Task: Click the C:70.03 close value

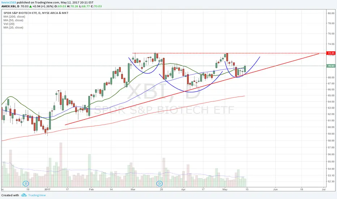Action: coord(96,6)
